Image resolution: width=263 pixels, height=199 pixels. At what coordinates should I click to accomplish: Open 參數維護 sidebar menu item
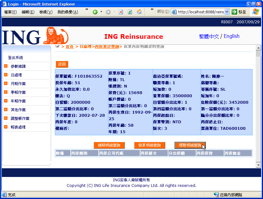[18, 66]
